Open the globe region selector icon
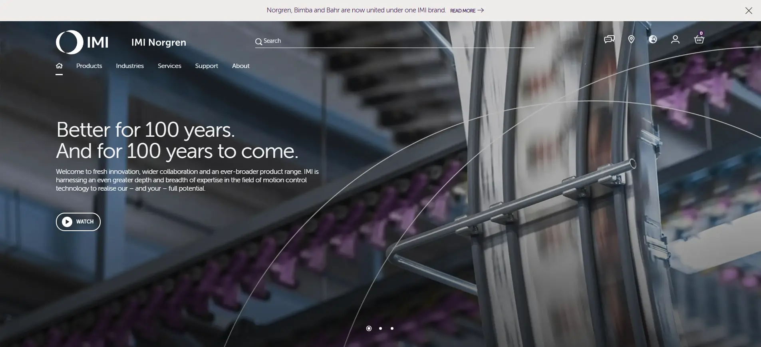The width and height of the screenshot is (761, 347). coord(653,39)
